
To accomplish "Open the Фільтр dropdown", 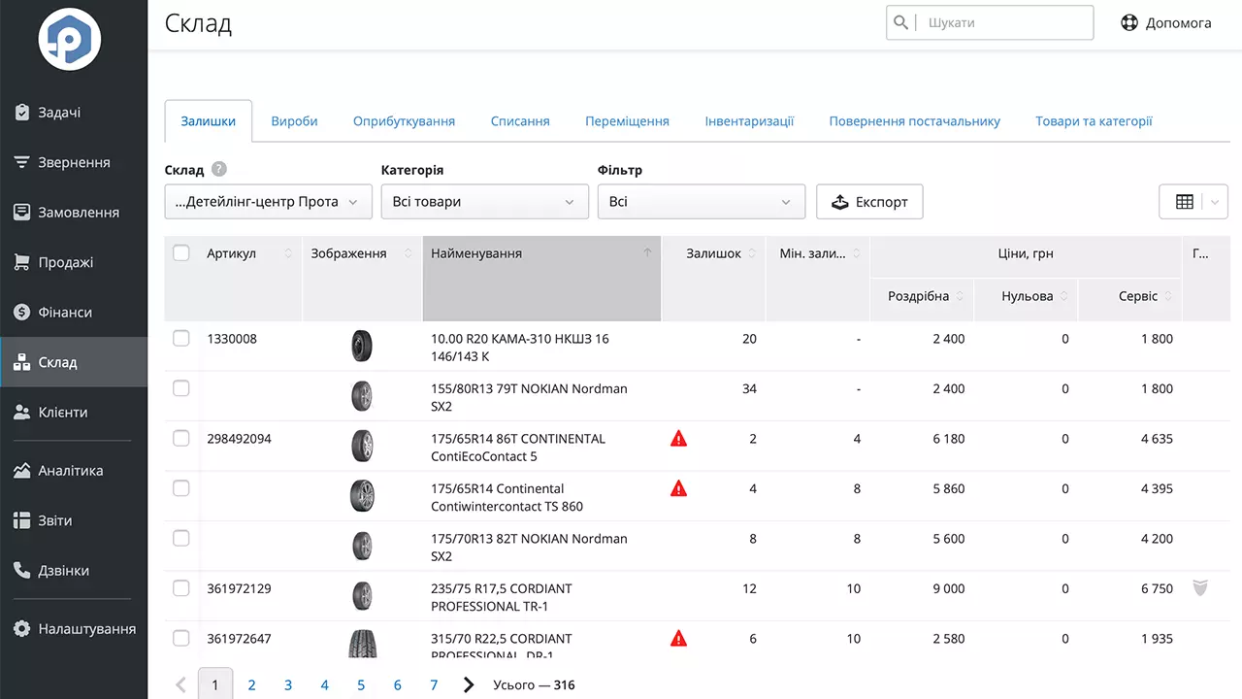I will coord(702,202).
